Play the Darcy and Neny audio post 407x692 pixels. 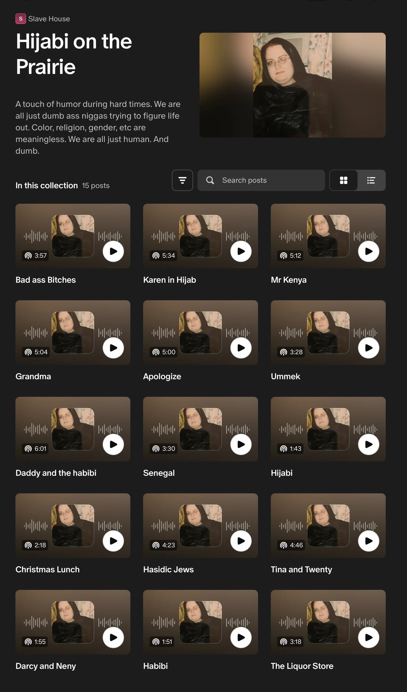click(x=113, y=638)
